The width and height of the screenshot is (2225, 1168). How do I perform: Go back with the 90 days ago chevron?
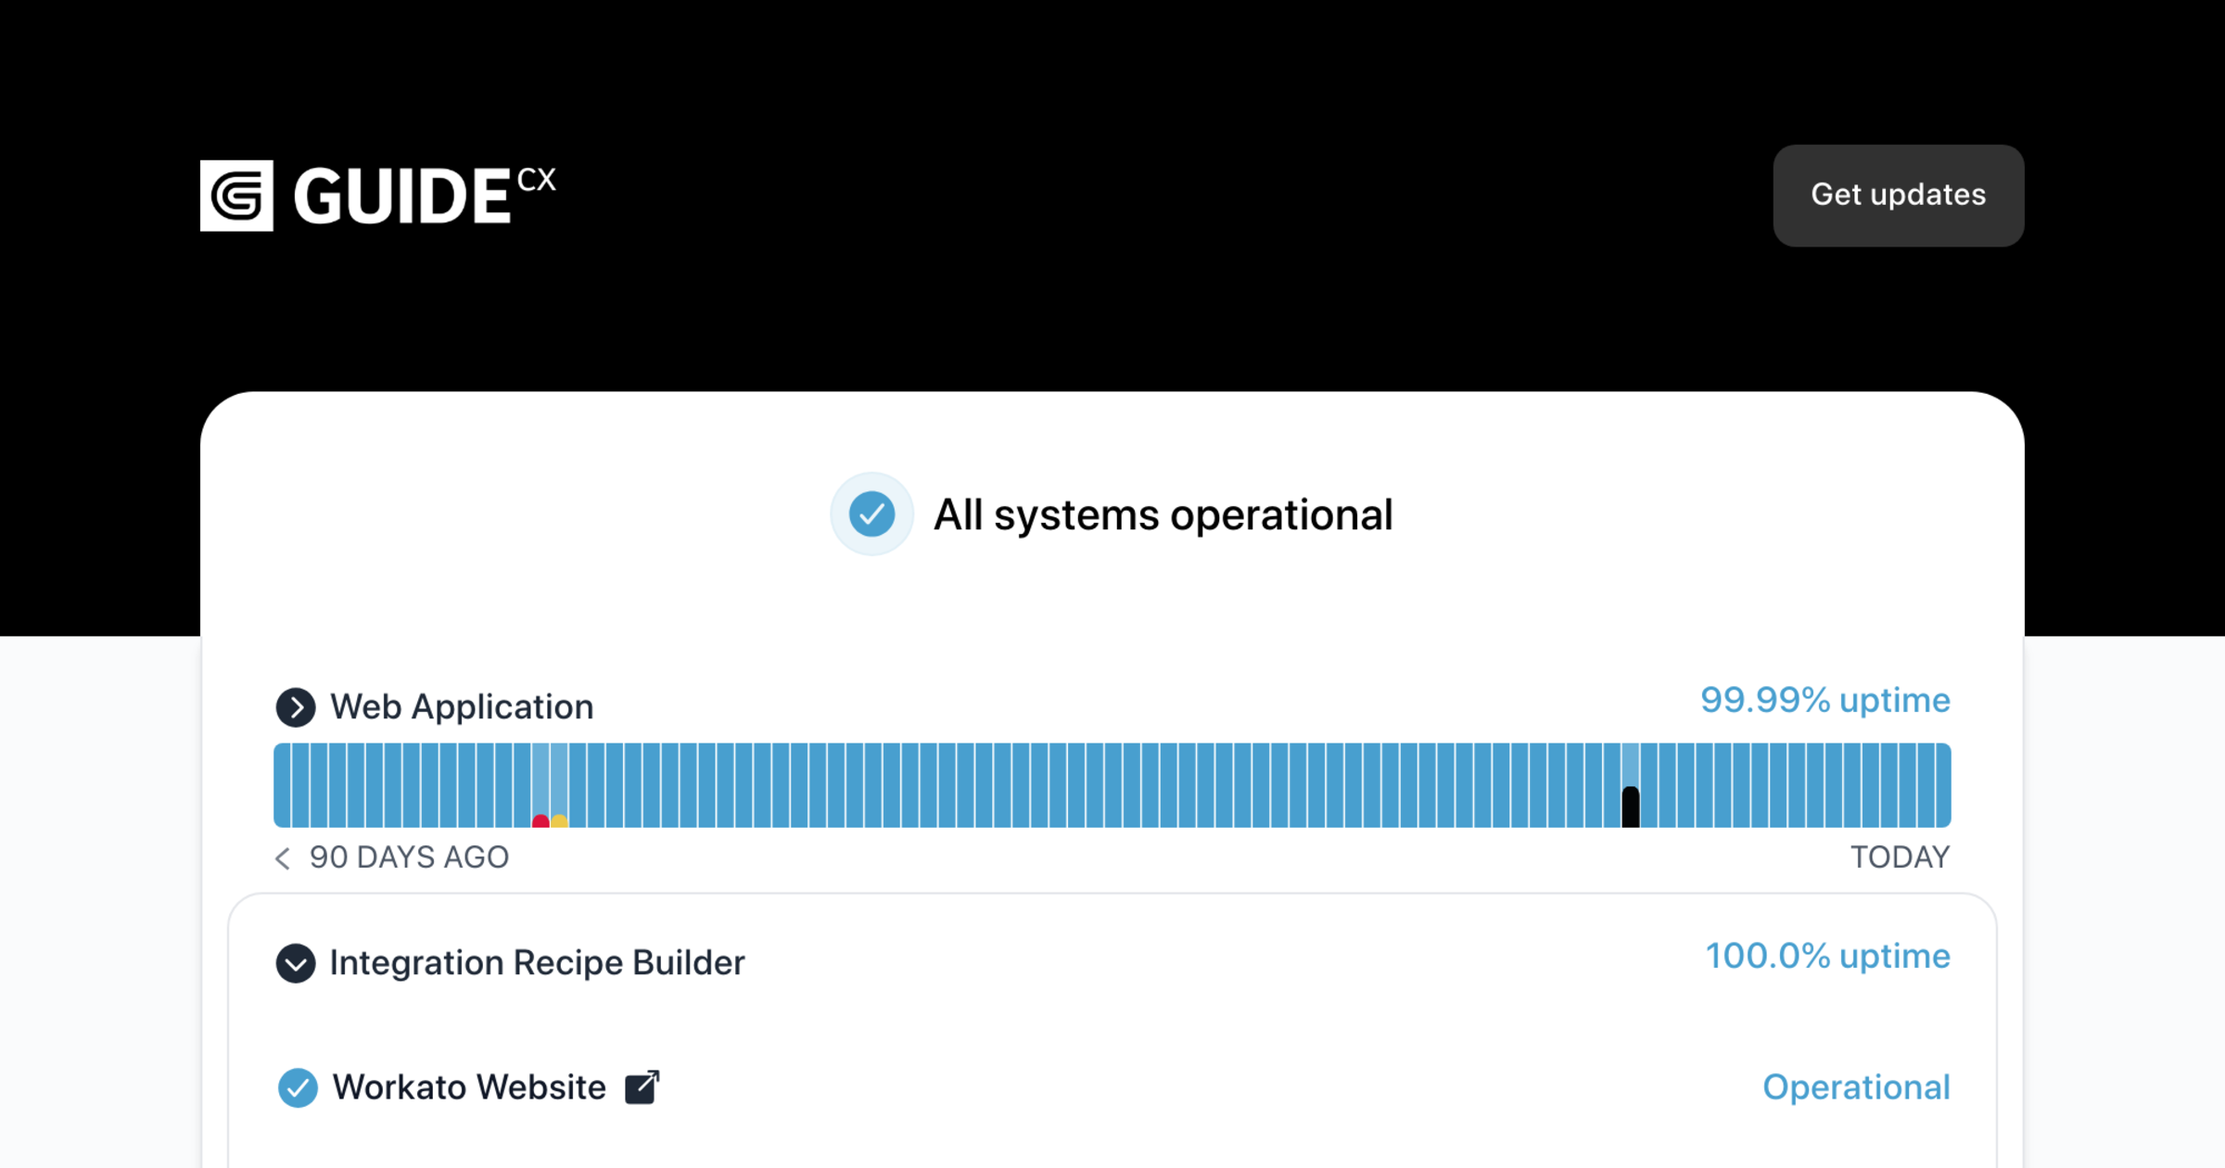[283, 858]
